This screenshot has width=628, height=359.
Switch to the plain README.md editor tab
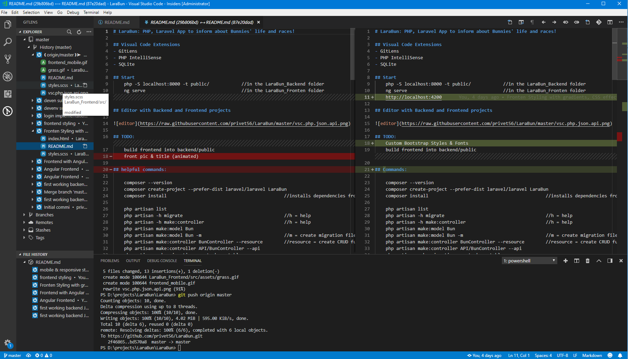point(116,22)
